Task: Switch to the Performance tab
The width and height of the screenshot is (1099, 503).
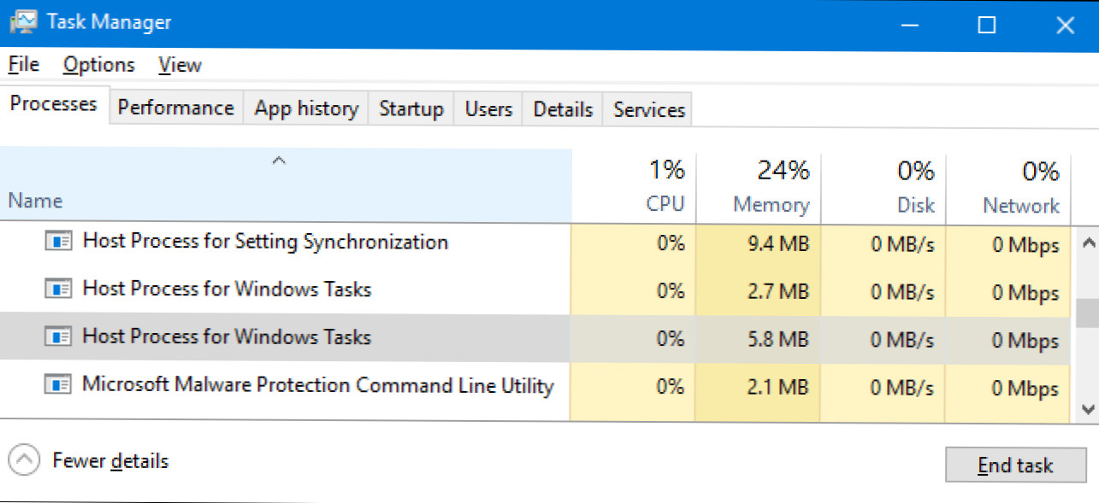Action: click(x=175, y=108)
